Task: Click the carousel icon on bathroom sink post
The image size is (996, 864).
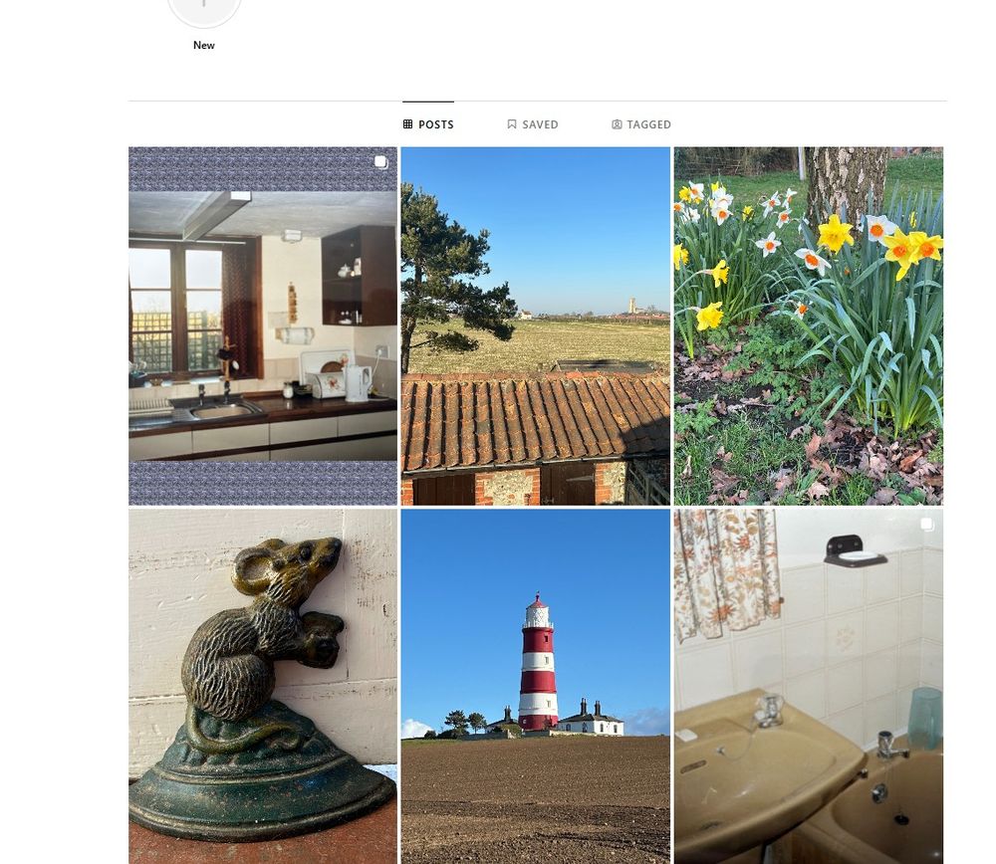Action: [926, 524]
